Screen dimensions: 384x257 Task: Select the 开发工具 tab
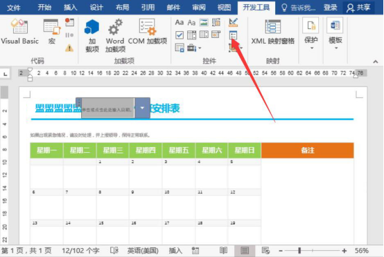256,8
